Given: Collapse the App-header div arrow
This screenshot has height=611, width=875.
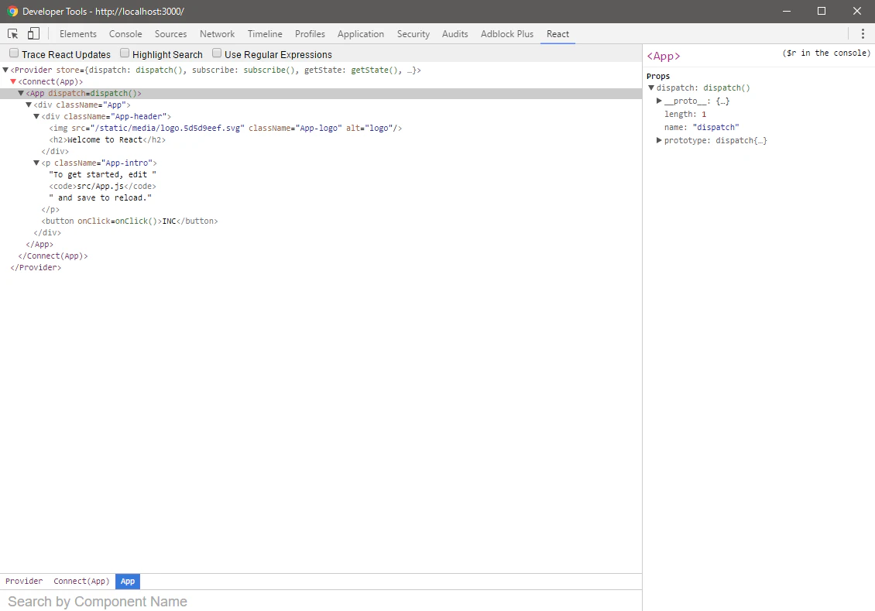Looking at the screenshot, I should click(37, 117).
